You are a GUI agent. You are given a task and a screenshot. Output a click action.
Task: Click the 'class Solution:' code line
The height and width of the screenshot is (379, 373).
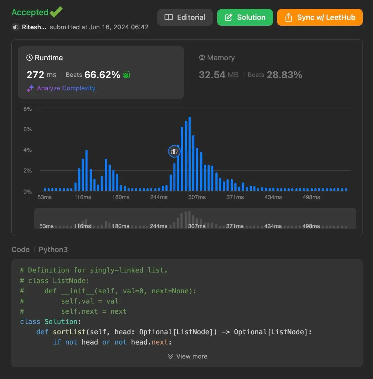coord(51,322)
